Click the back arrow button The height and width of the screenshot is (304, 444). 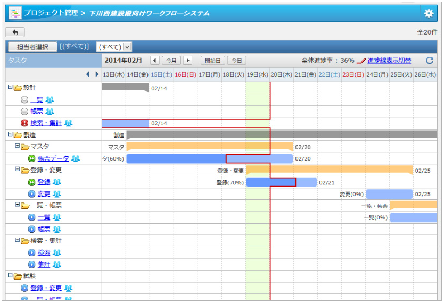pos(15,32)
